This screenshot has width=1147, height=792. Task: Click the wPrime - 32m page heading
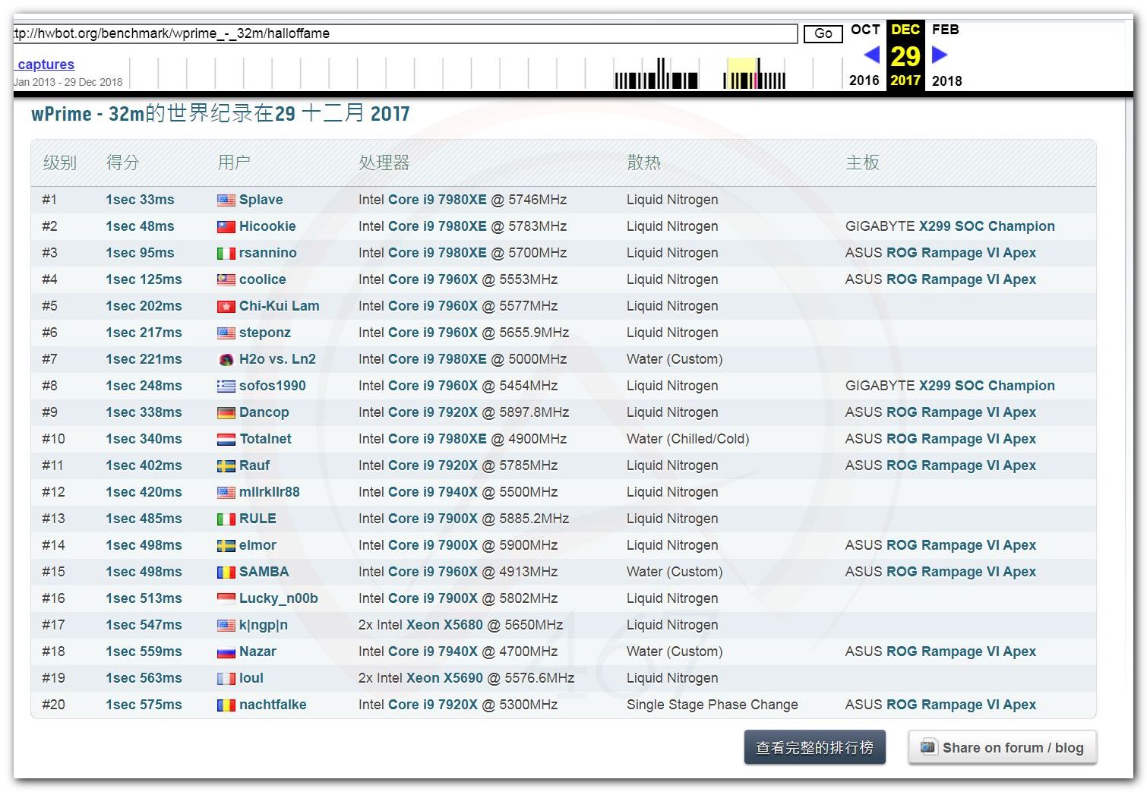pos(220,114)
